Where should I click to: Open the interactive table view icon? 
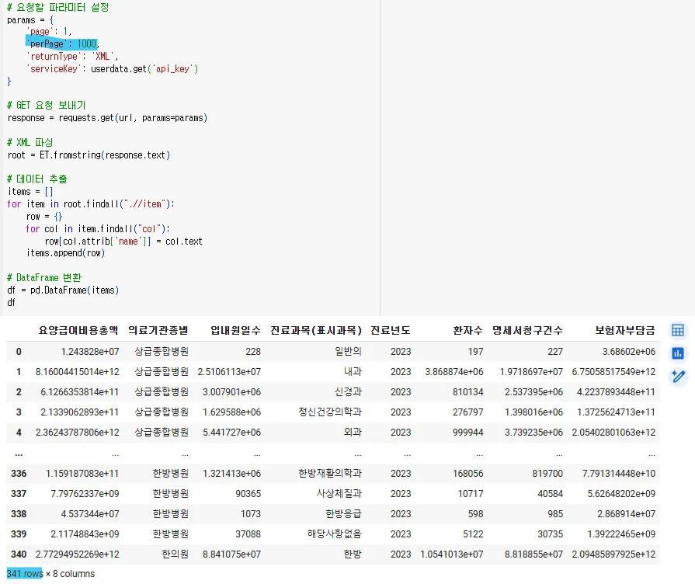(678, 330)
